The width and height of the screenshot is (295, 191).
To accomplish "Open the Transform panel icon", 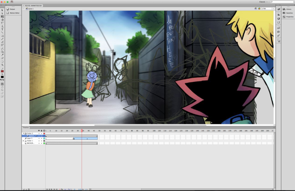I will [x=279, y=22].
